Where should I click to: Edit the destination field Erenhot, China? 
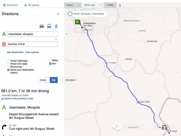coord(33,44)
